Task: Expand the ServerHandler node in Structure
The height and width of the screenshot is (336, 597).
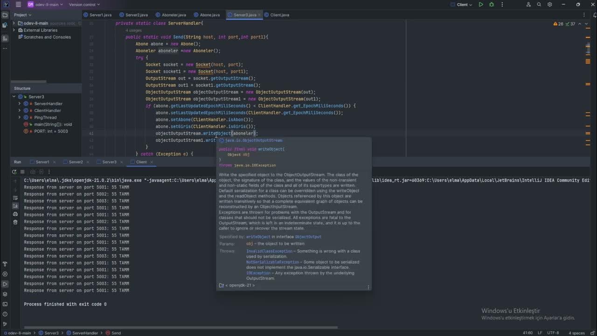Action: 20,104
